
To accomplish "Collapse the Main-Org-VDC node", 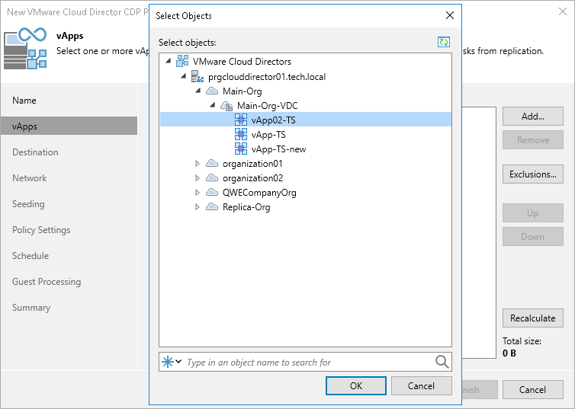I will click(213, 105).
